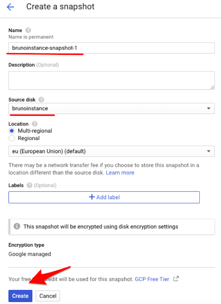221x304 pixels.
Task: Click the plus icon in Add label
Action: point(92,197)
